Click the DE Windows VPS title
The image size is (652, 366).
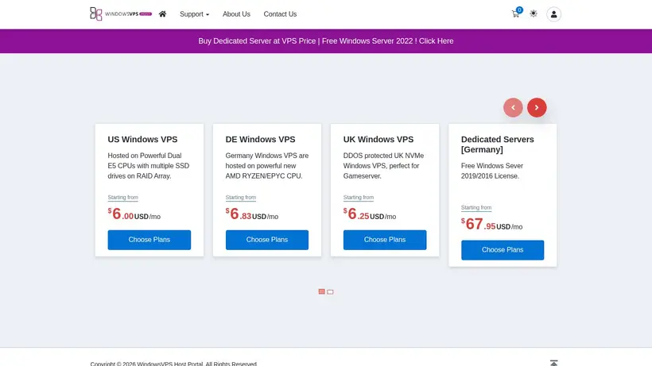(x=260, y=140)
